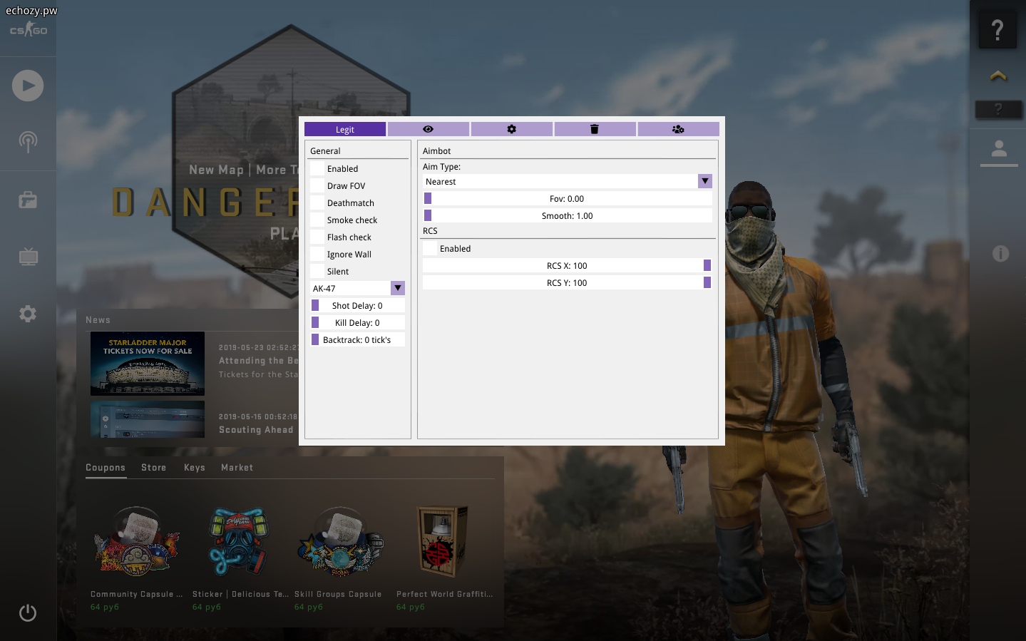Open the gear tab in cheat menu
Image resolution: width=1026 pixels, height=641 pixels.
512,129
